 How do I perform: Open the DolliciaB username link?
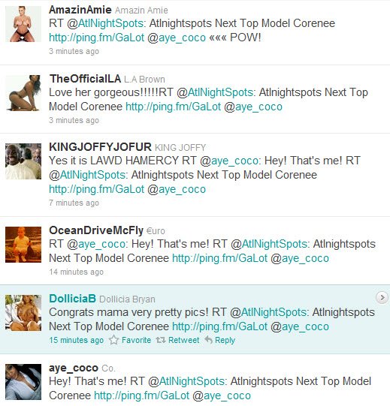tap(72, 299)
